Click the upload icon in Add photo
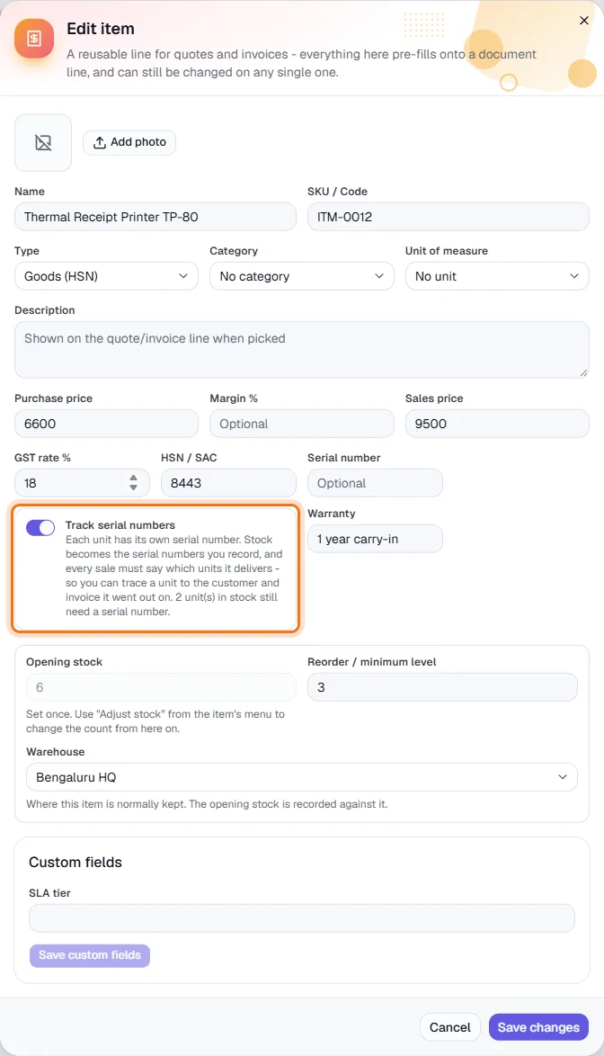Image resolution: width=604 pixels, height=1056 pixels. (100, 142)
